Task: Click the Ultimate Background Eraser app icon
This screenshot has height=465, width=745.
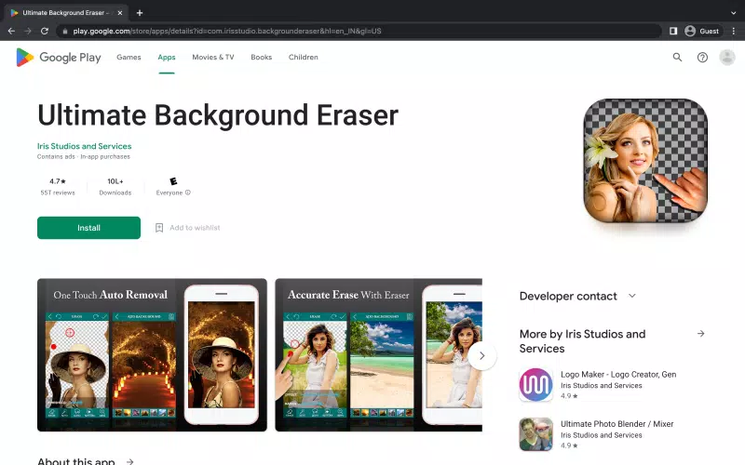Action: 645,160
